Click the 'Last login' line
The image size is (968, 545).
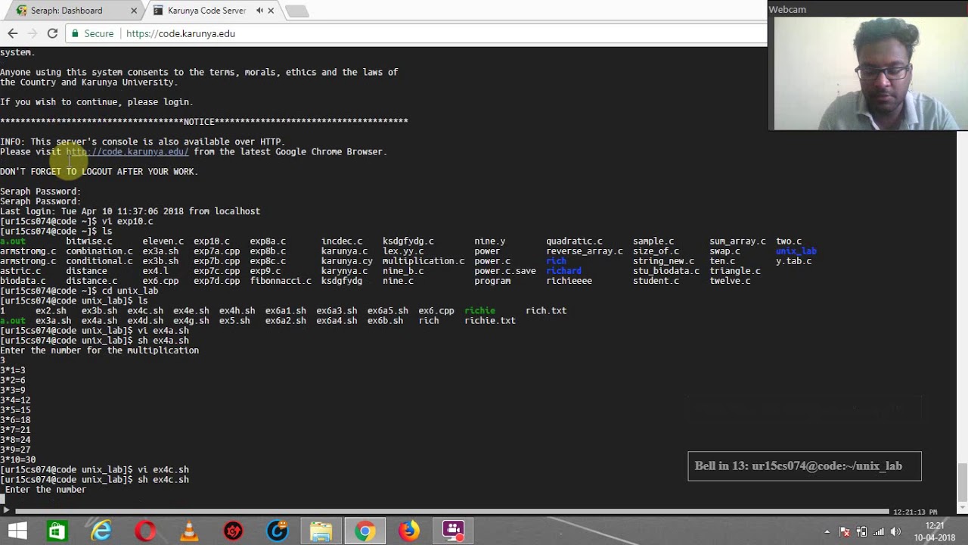click(130, 211)
